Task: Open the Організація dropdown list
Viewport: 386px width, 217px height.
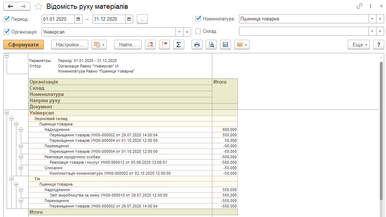Action: tap(179, 32)
